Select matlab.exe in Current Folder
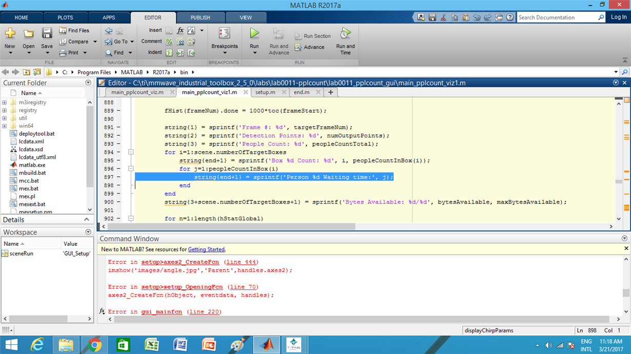The height and width of the screenshot is (354, 631). (32, 165)
